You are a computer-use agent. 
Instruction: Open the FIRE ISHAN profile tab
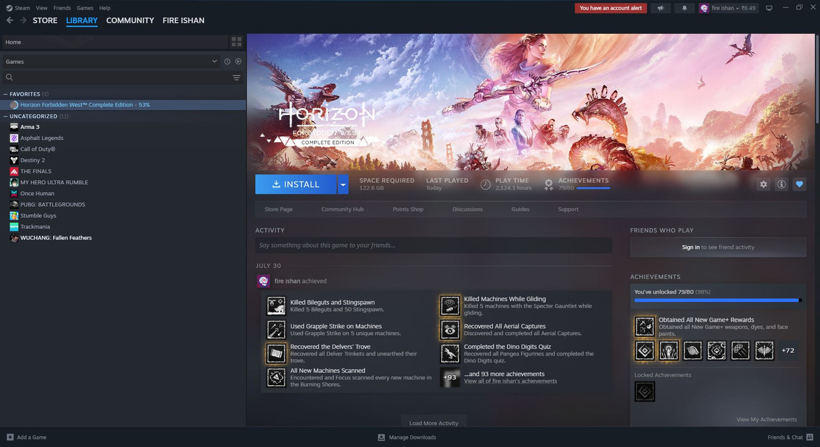pos(183,20)
